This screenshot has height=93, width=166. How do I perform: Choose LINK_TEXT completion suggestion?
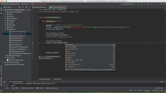pyautogui.click(x=90, y=53)
